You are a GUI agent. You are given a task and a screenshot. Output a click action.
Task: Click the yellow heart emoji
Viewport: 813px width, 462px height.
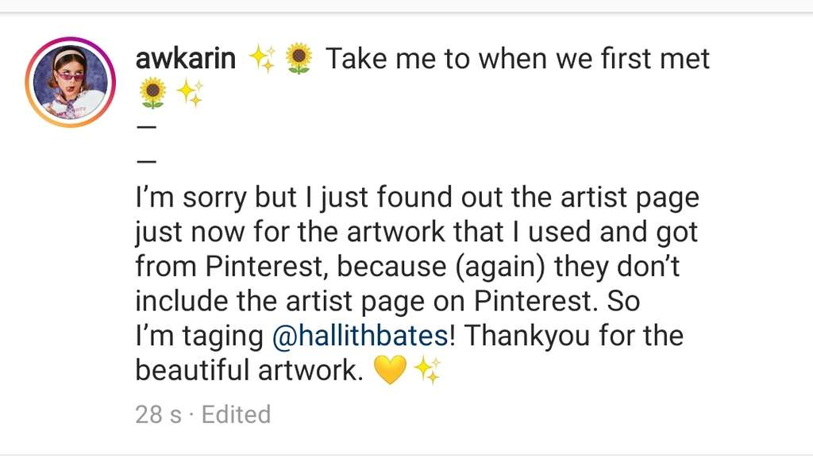(x=390, y=370)
